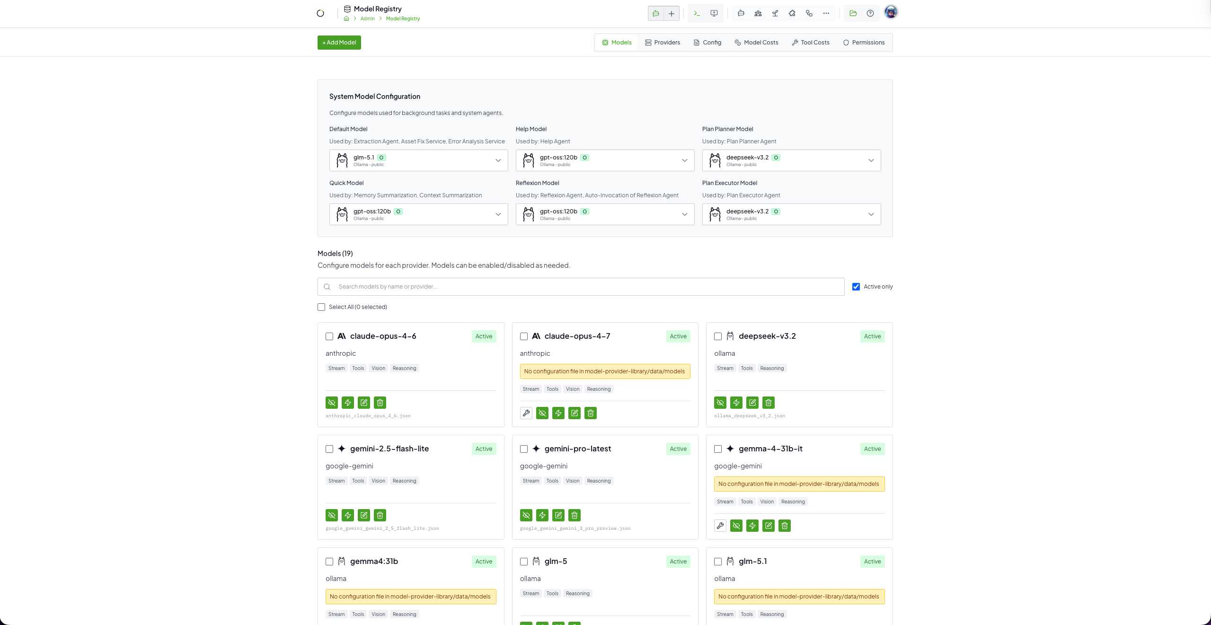Uncheck the Active only checkbox
The image size is (1211, 625).
click(x=856, y=287)
